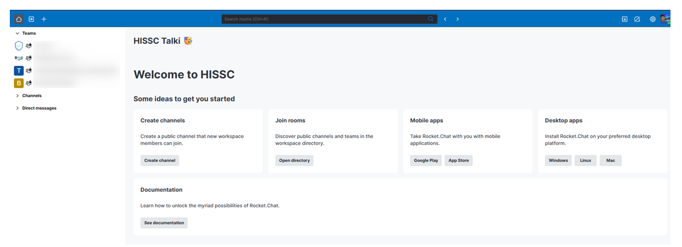Click the Google Play button
The height and width of the screenshot is (247, 682).
tap(426, 161)
